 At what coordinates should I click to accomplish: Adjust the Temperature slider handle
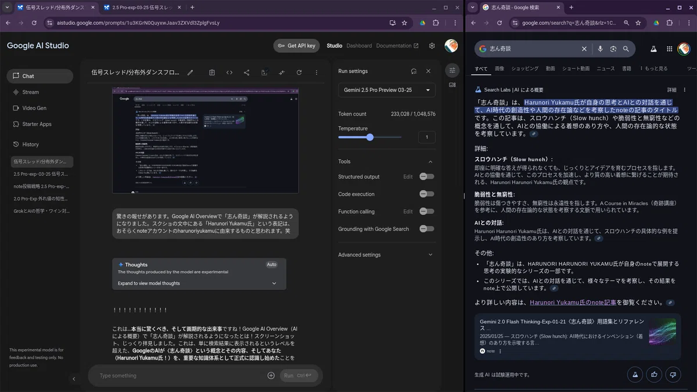370,137
